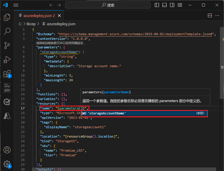Click the VS Code logo icon

pos(6,5)
